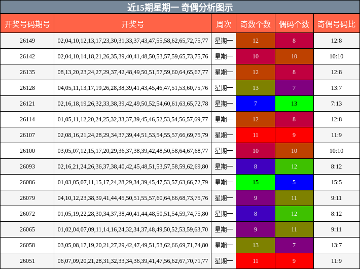Click the ratio 7:13 cell
Image resolution: width=360 pixels, height=269 pixels.
coord(336,104)
